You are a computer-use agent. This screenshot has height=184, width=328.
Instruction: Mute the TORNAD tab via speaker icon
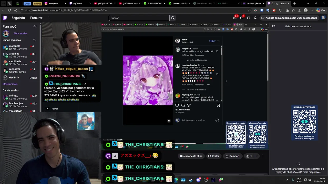(273, 4)
